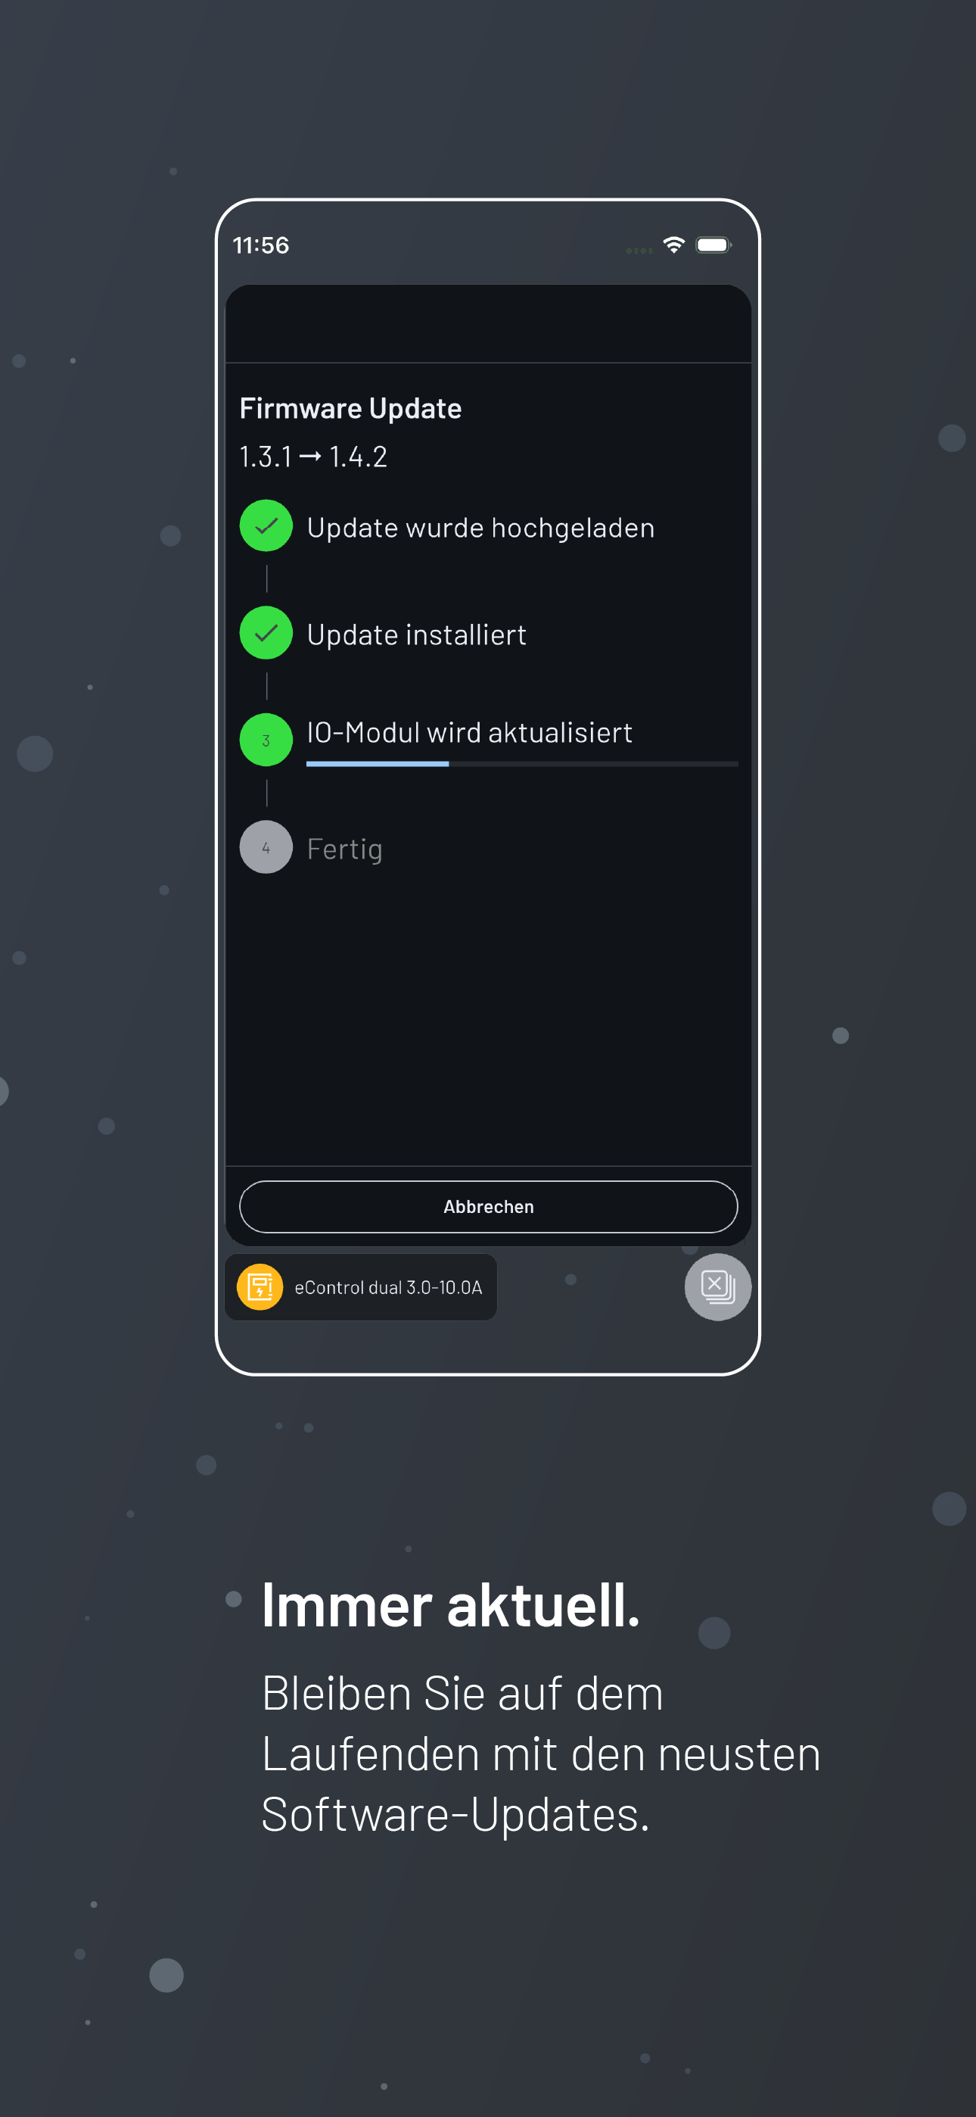This screenshot has width=976, height=2117.
Task: Click the green checkmark next to Update installiert
Action: pos(266,633)
